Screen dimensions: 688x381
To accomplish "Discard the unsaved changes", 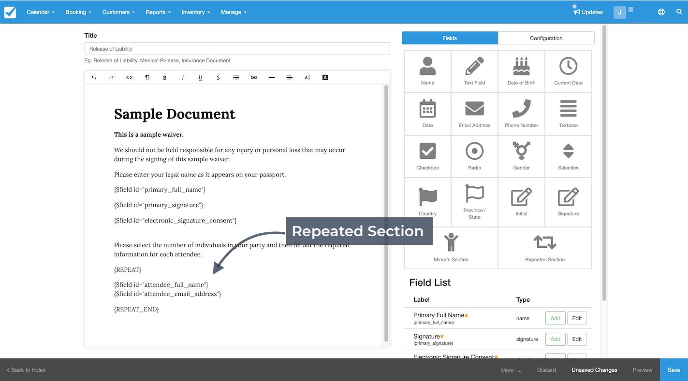I will point(546,370).
